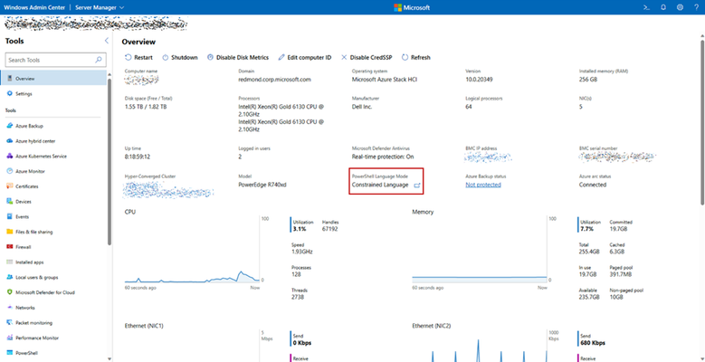Click the Real-time protection: On text

tap(383, 157)
